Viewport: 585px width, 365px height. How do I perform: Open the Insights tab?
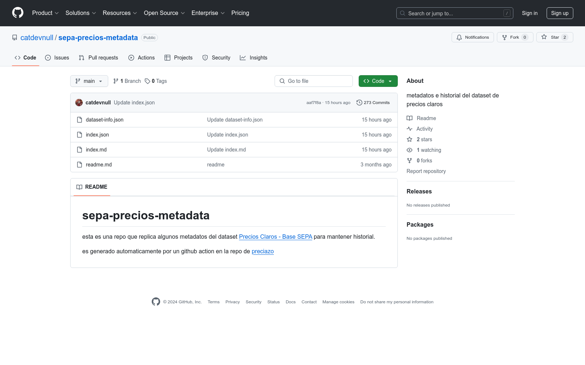point(253,58)
